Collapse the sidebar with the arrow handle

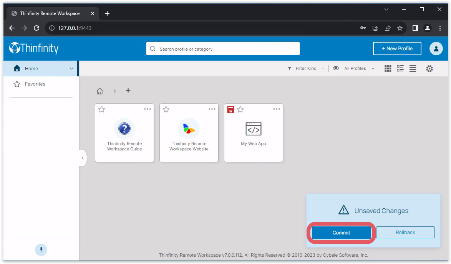pyautogui.click(x=83, y=158)
